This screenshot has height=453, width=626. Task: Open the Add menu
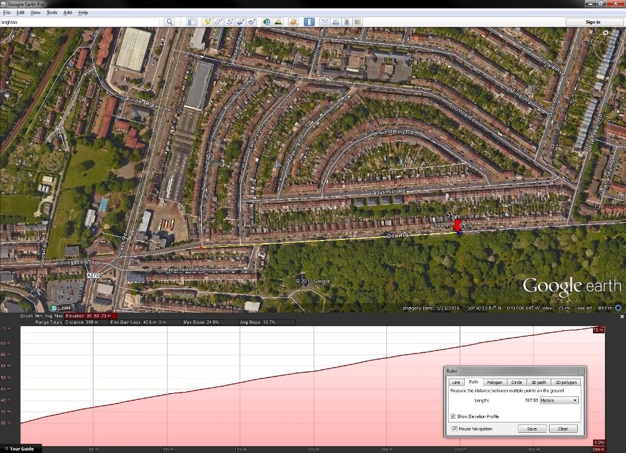(68, 12)
